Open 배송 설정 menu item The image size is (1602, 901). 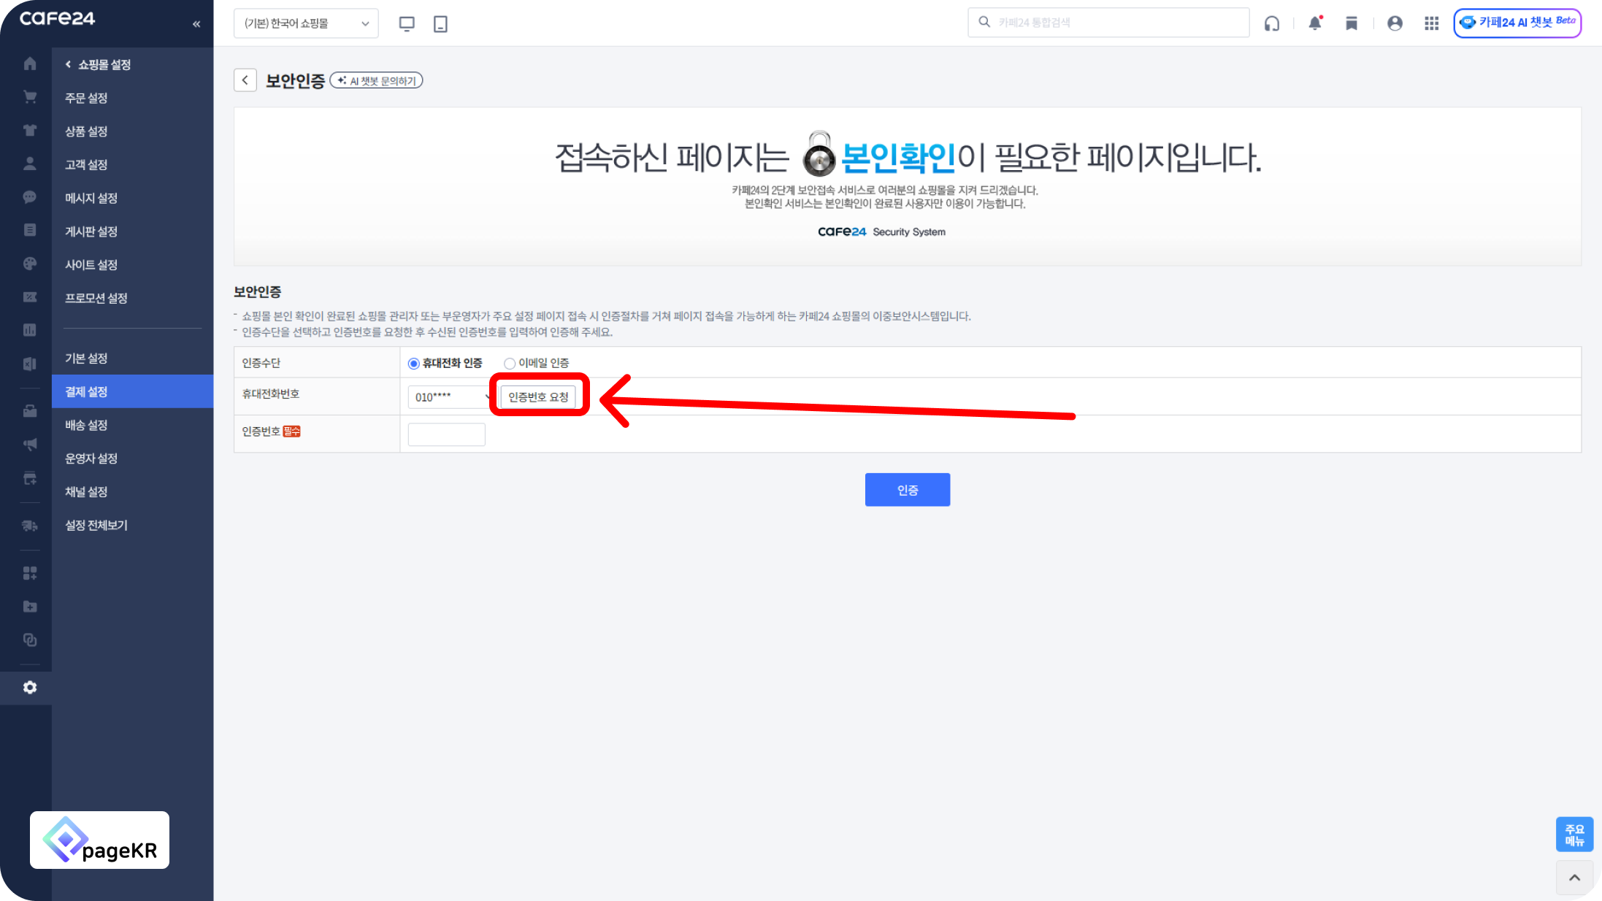tap(86, 425)
